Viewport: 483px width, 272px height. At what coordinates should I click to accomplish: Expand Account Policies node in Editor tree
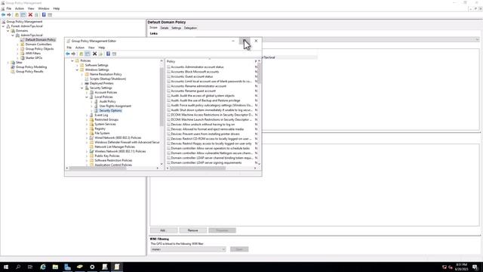[87, 92]
